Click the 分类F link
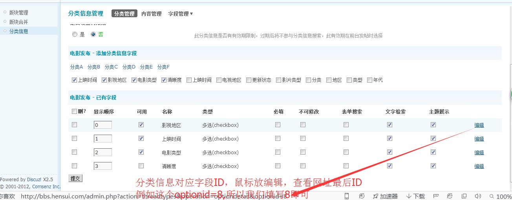Image resolution: width=512 pixels, height=200 pixels. coord(164,67)
